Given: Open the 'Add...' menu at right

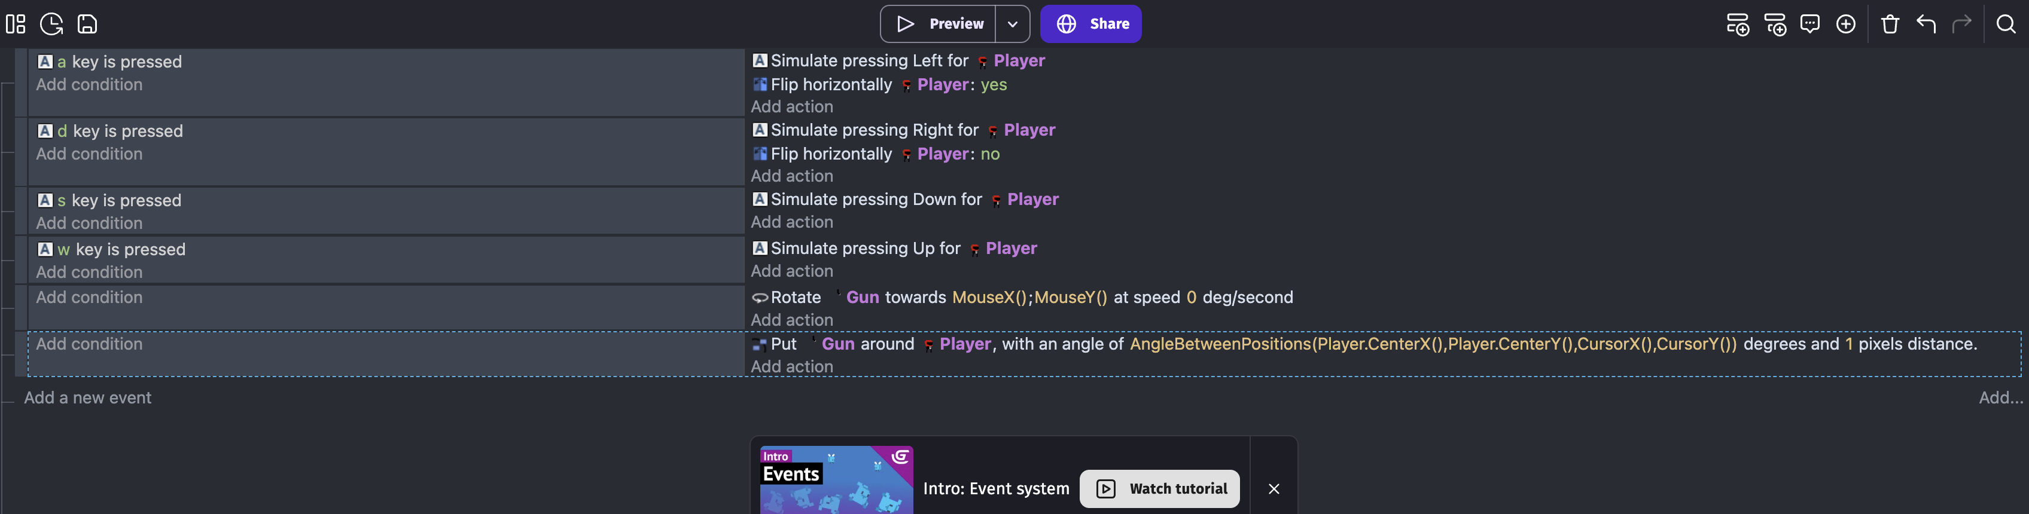Looking at the screenshot, I should (2001, 397).
